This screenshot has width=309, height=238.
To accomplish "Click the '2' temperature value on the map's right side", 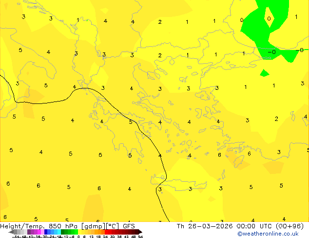I will click(276, 119).
